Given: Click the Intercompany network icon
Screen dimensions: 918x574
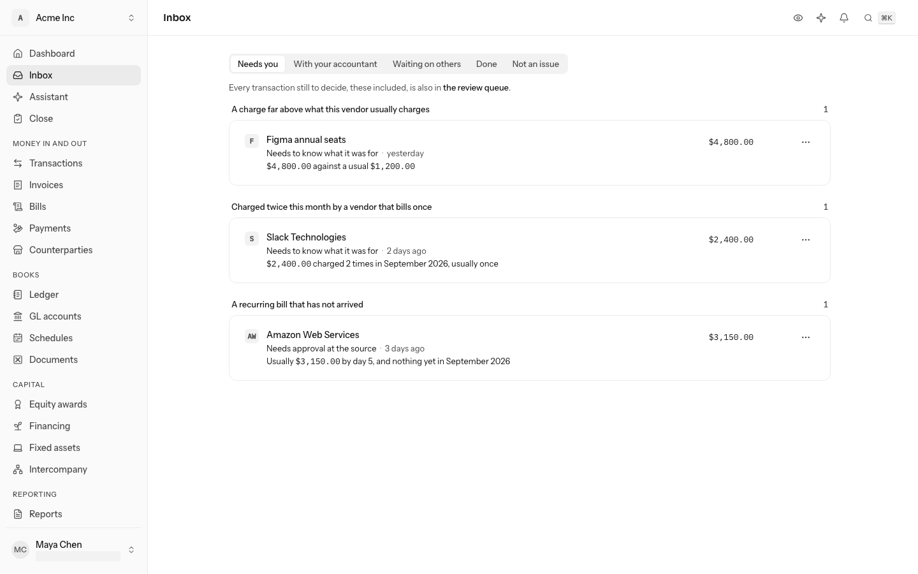Looking at the screenshot, I should tap(18, 469).
